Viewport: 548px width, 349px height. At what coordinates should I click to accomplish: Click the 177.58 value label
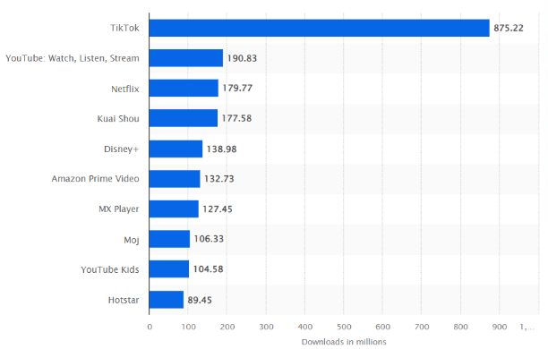pyautogui.click(x=236, y=118)
